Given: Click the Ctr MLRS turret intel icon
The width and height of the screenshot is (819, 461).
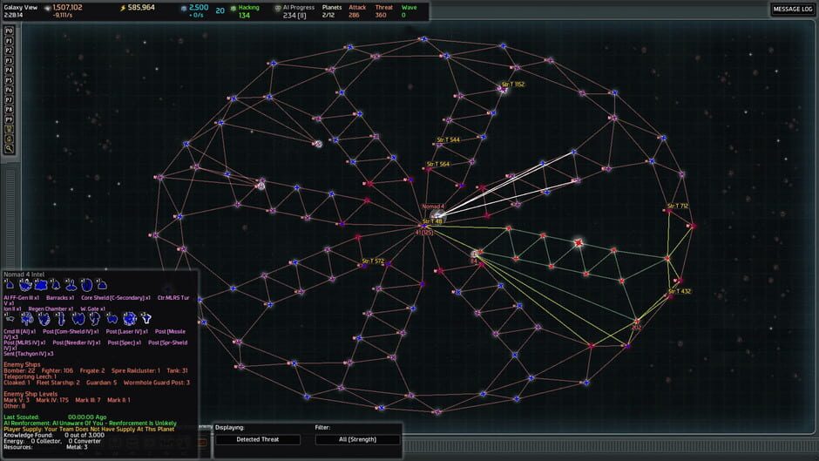Looking at the screenshot, I should (56, 285).
